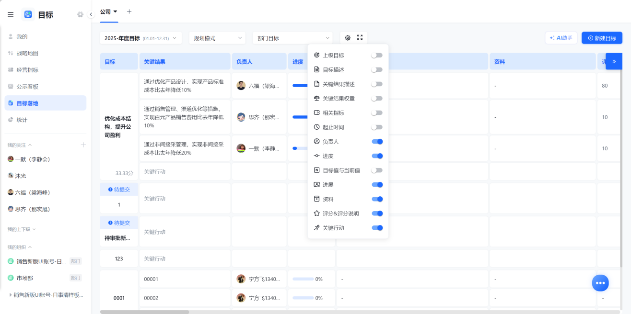The image size is (631, 314).
Task: Click 思齐（那宏旭） in followed list
Action: (33, 209)
